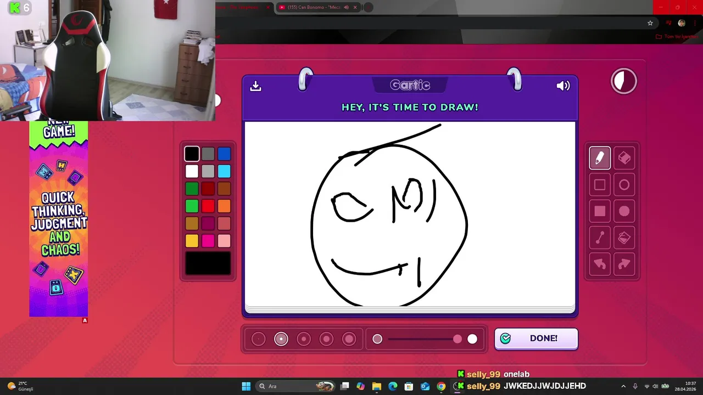This screenshot has height=395, width=703.
Task: Choose the empty rectangle shape tool
Action: point(600,185)
